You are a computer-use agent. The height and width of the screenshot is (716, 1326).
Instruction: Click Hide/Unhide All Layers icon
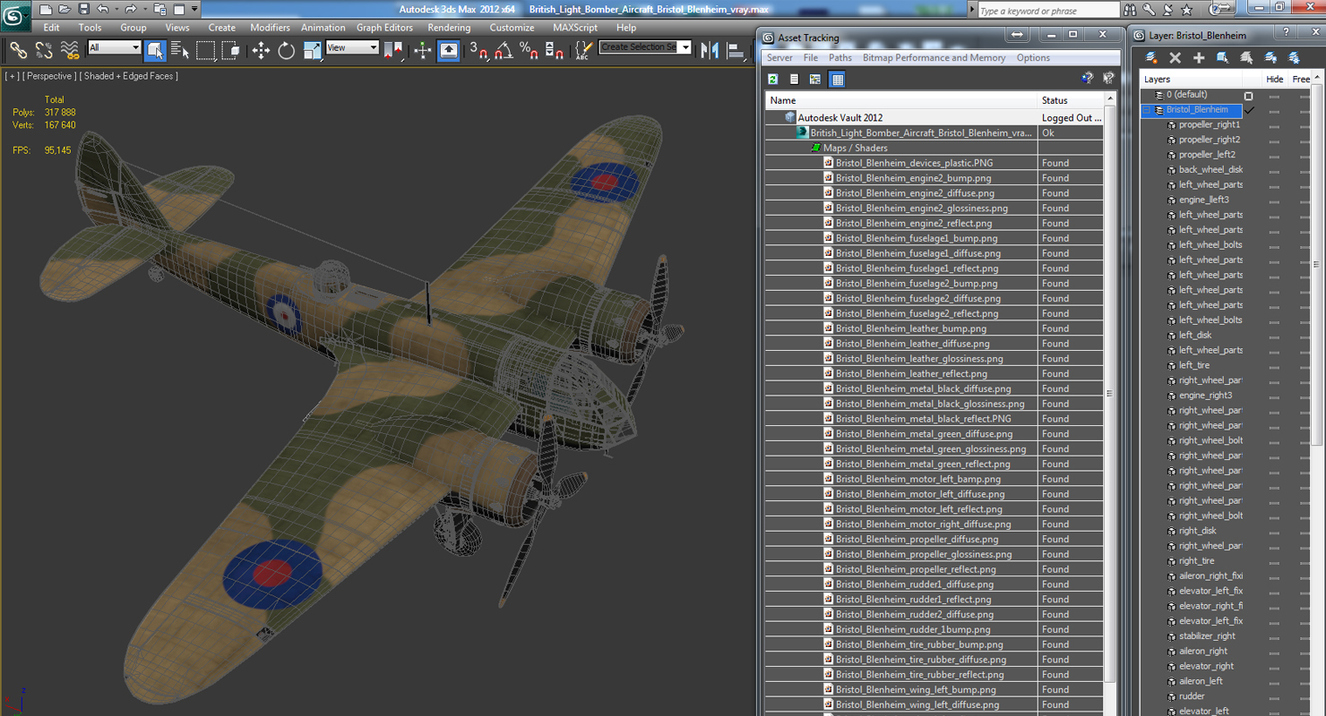(1270, 57)
